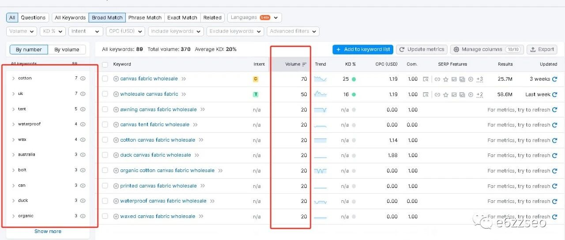The width and height of the screenshot is (565, 240).
Task: Expand the 'waterproof' keyword group
Action: 14,124
